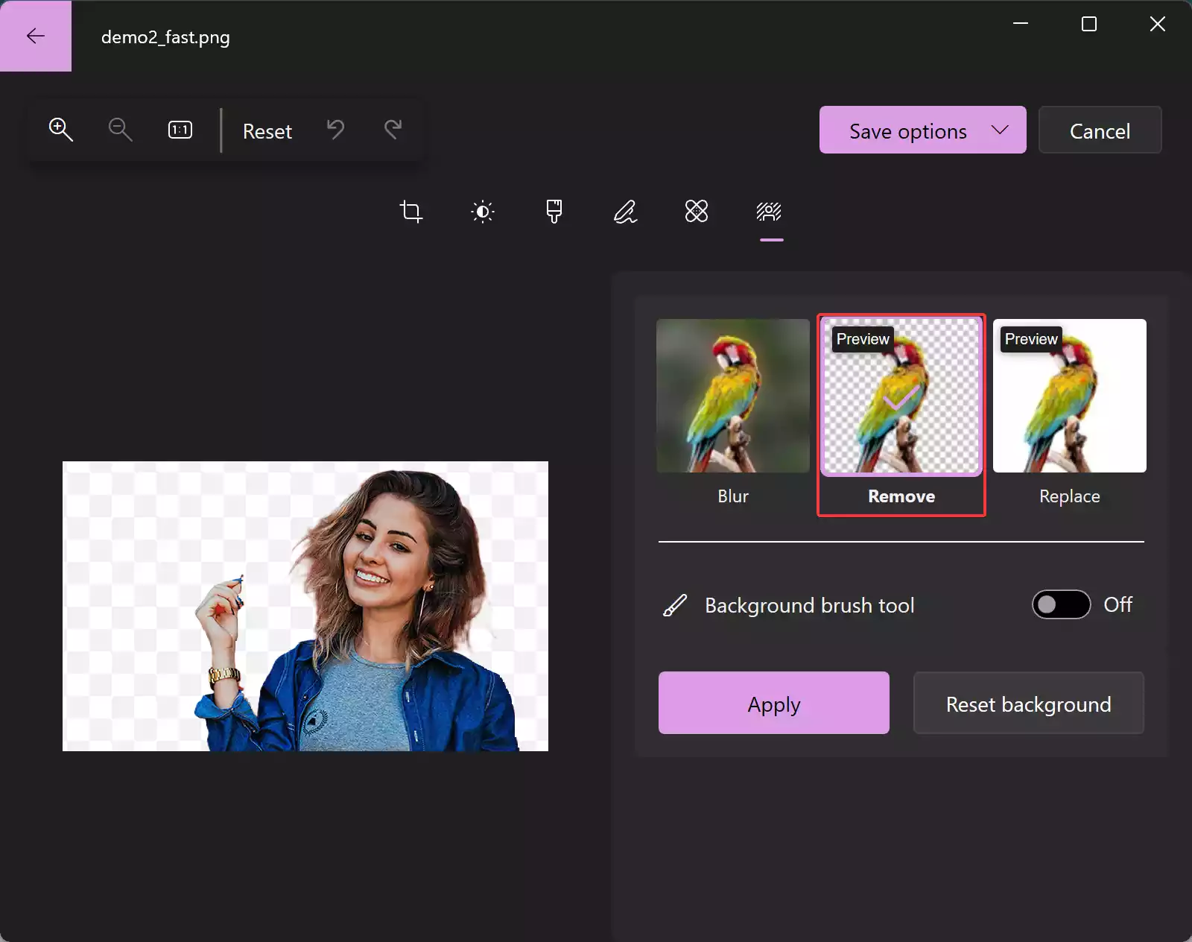Choose the Replace background thumbnail
The height and width of the screenshot is (942, 1192).
1070,396
